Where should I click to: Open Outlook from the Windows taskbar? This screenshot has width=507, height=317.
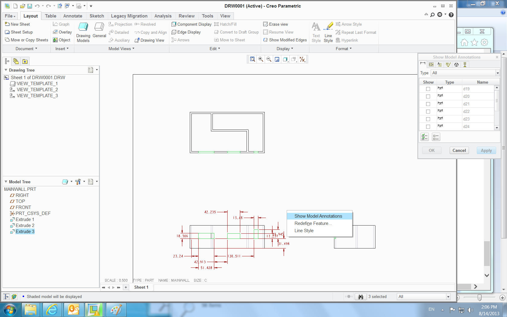click(74, 310)
